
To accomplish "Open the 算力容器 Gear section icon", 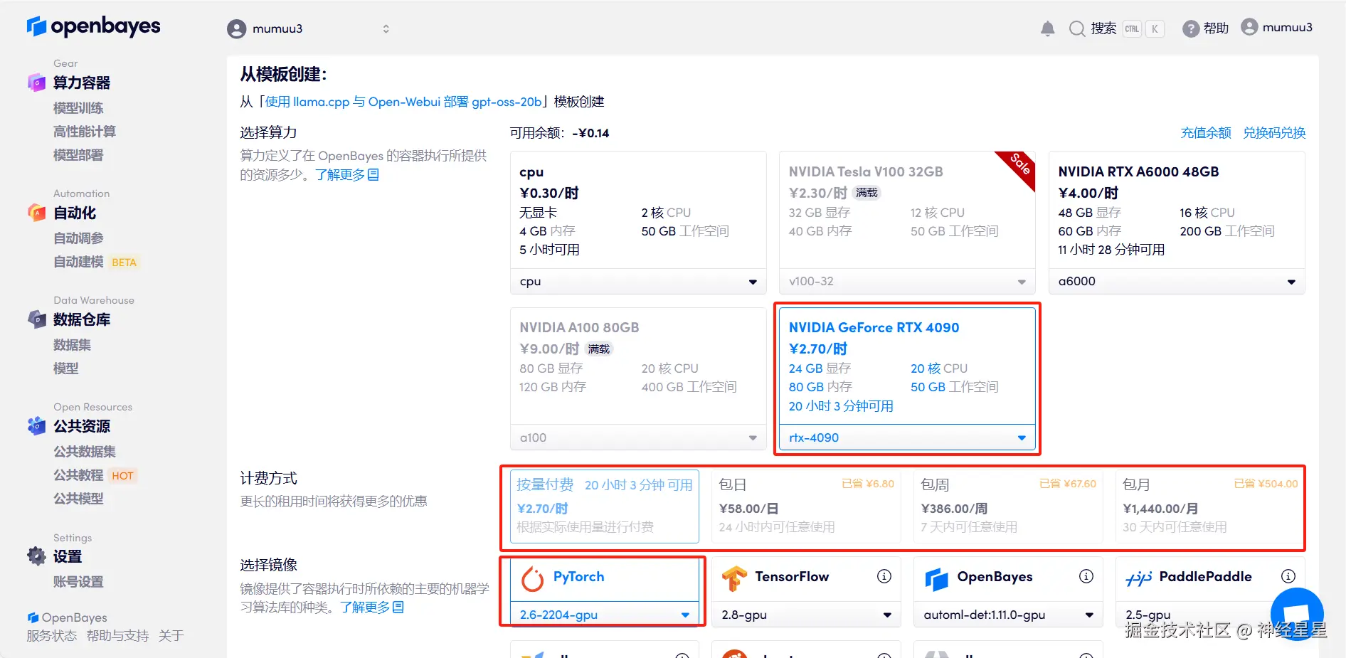I will click(x=36, y=83).
